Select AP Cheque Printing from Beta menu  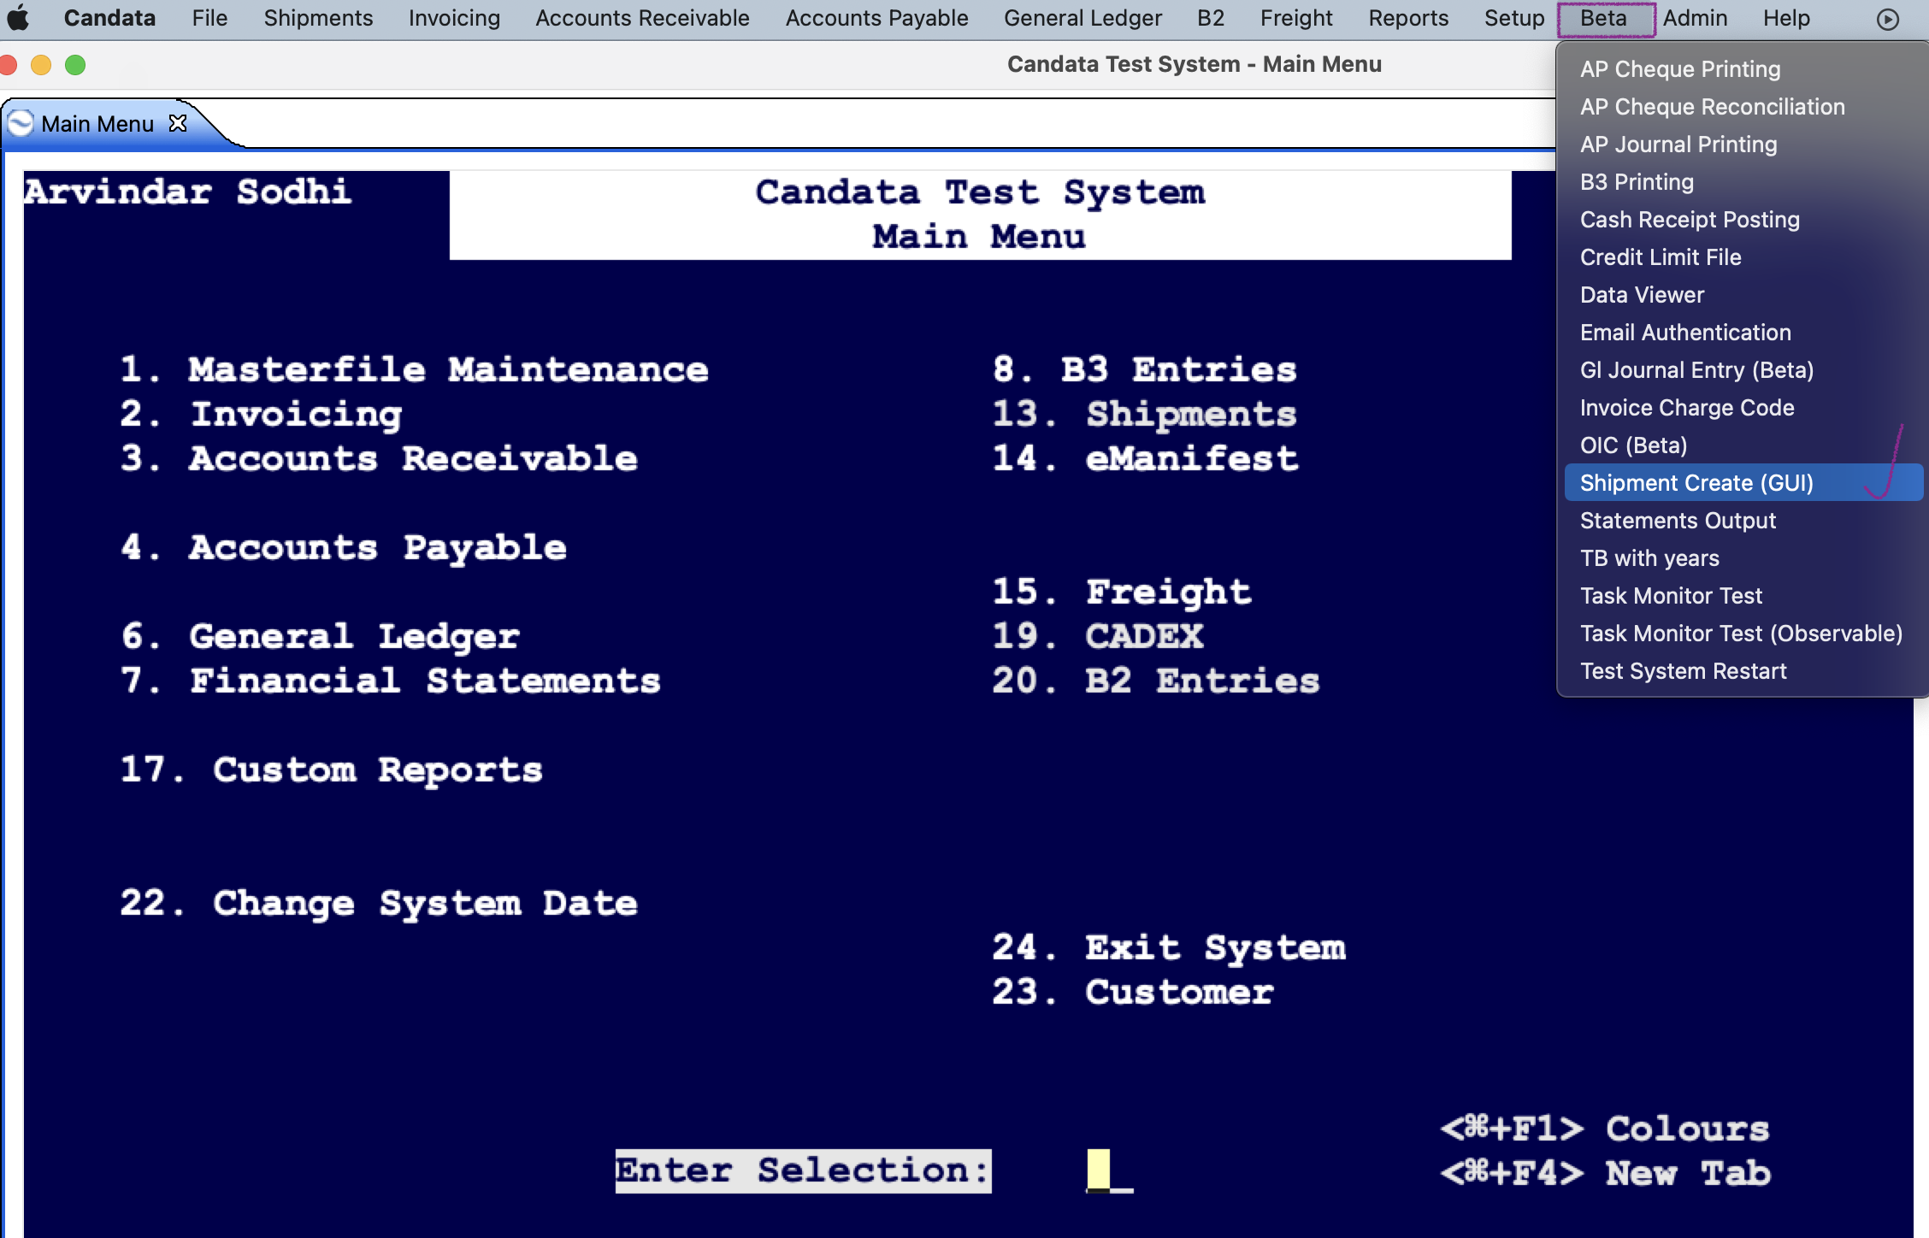click(1743, 69)
